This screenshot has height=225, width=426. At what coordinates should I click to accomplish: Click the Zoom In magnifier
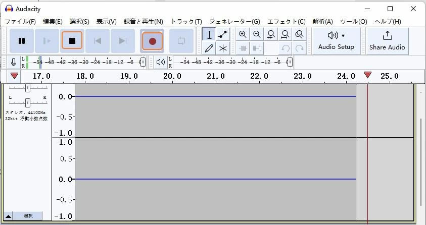[243, 34]
